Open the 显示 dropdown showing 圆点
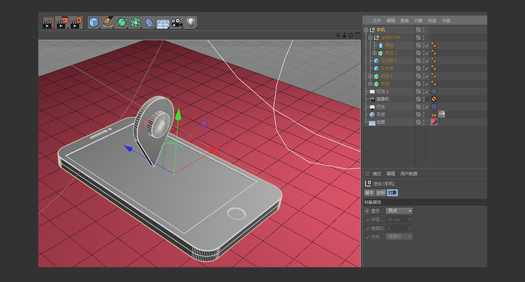This screenshot has width=525, height=282. tap(399, 211)
